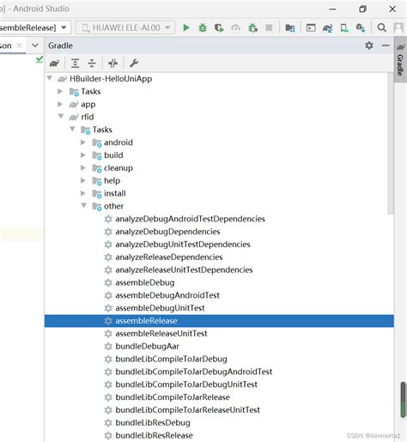Close the editor tab ending in 'son'
The width and height of the screenshot is (407, 442).
(x=19, y=45)
